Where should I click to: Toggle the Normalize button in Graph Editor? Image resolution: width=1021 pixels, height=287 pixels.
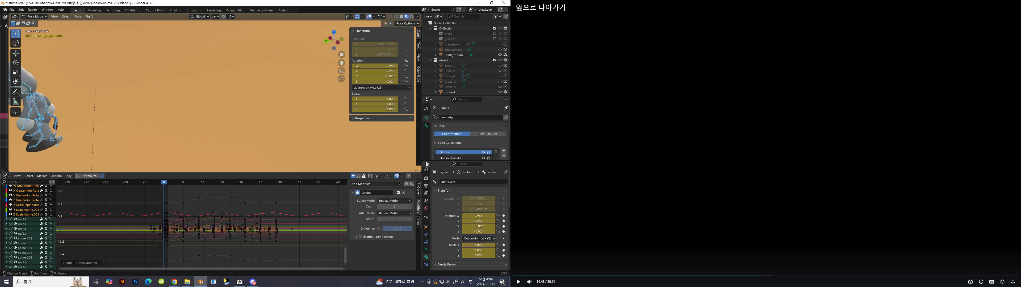pyautogui.click(x=87, y=176)
